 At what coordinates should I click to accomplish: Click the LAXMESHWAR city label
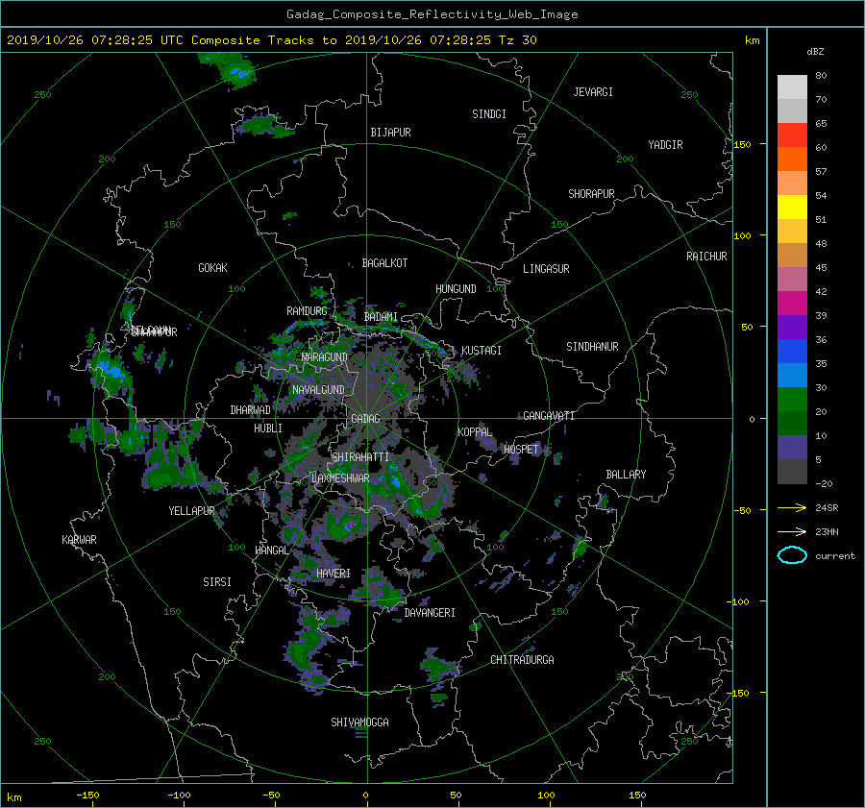(340, 478)
